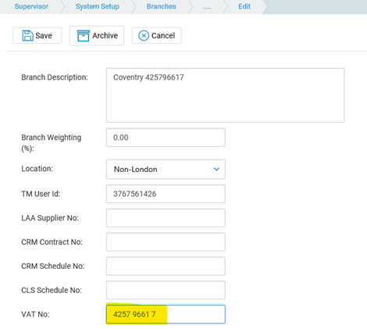Image resolution: width=367 pixels, height=329 pixels.
Task: Save the branch changes
Action: click(37, 36)
